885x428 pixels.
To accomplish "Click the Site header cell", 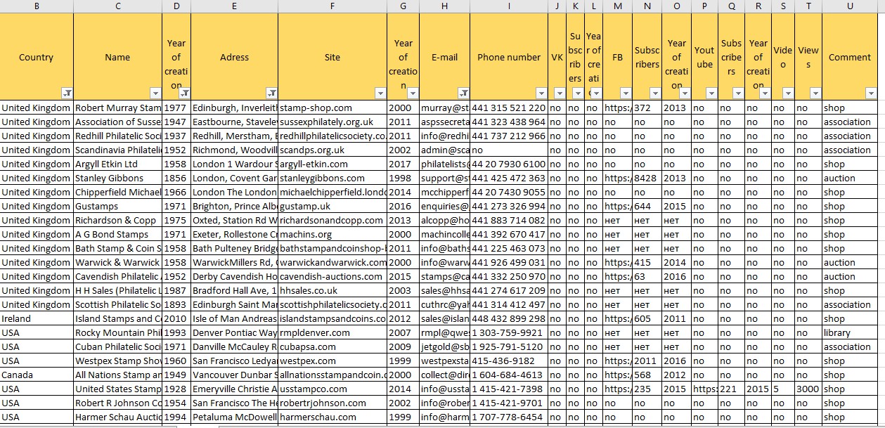I will [x=332, y=57].
